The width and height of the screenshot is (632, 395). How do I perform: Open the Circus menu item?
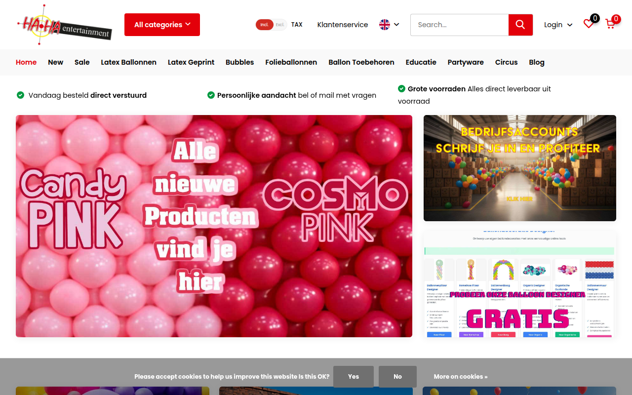click(506, 62)
